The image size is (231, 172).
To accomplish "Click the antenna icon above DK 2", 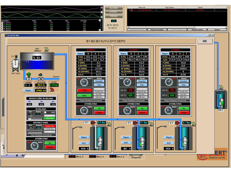I will 221,87.
